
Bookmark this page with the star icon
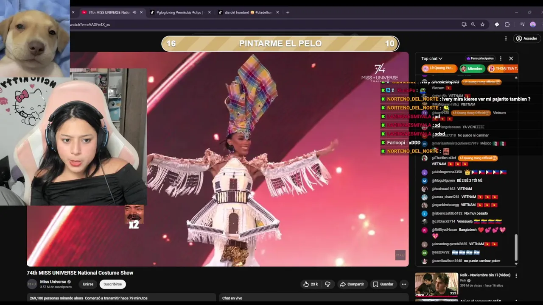[x=482, y=25]
